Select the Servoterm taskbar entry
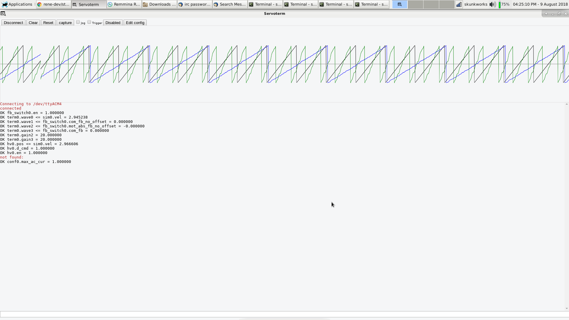 pos(89,4)
